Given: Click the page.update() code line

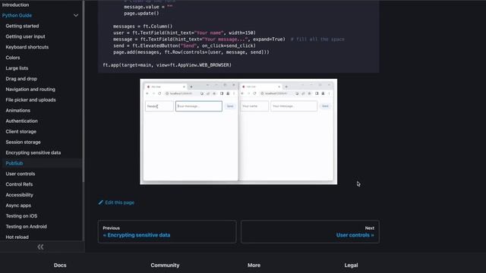Looking at the screenshot, I should point(141,14).
